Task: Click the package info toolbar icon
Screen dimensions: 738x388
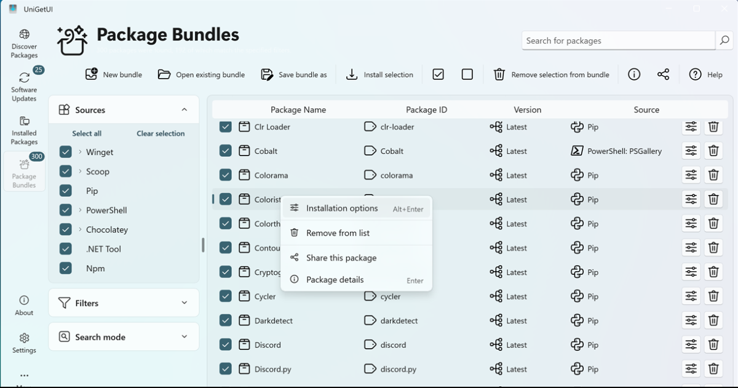Action: [634, 74]
